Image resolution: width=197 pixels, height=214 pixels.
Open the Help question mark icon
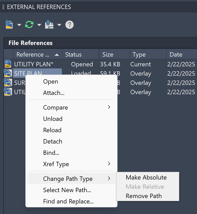click(x=70, y=25)
